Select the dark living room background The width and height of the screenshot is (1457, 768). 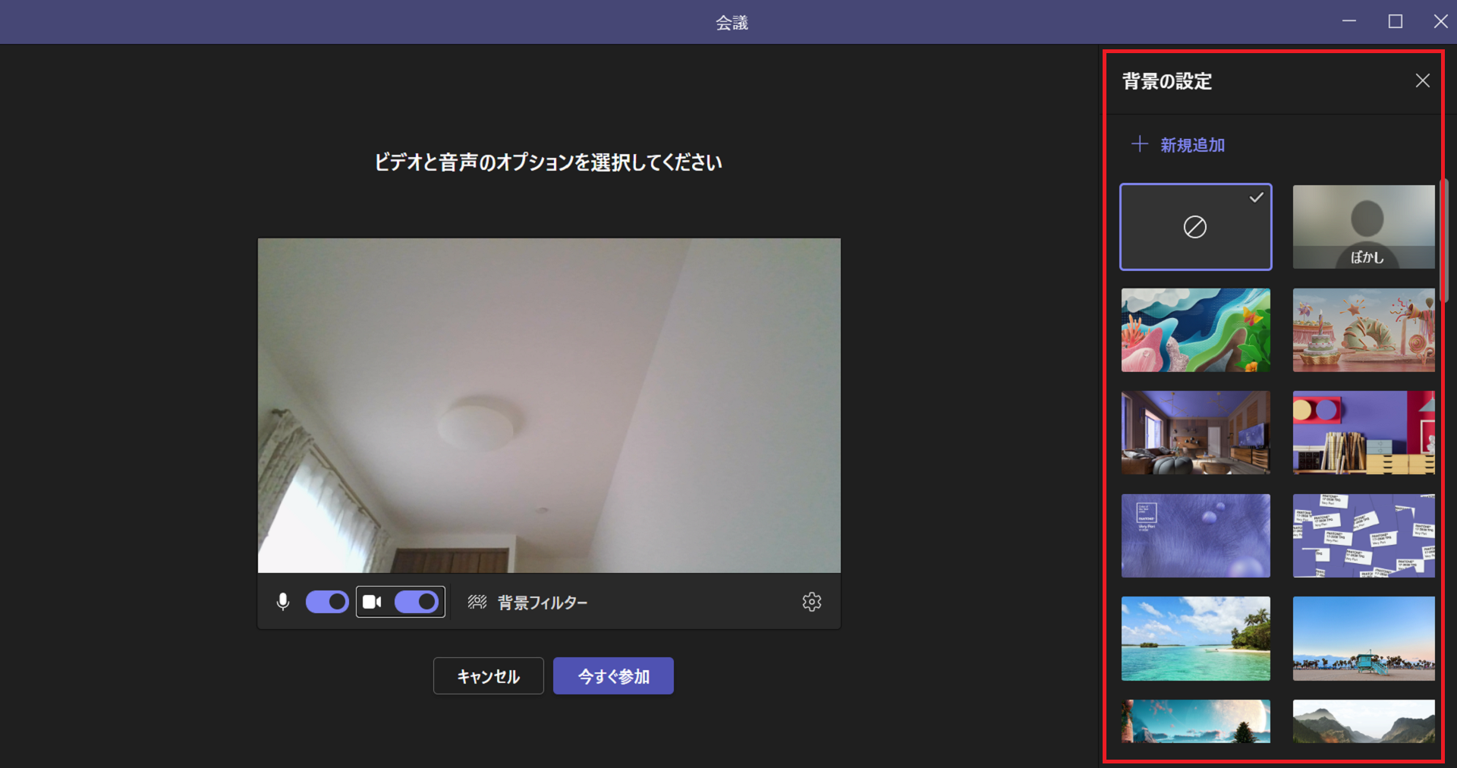pyautogui.click(x=1195, y=433)
